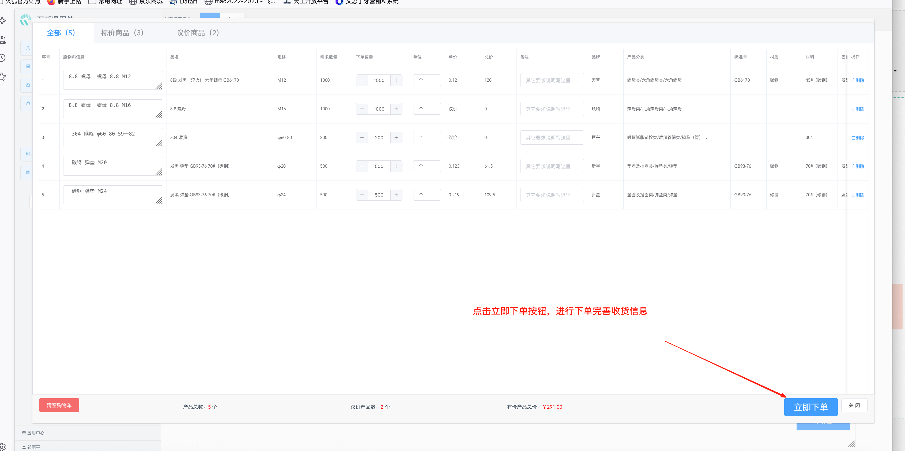The height and width of the screenshot is (451, 905).
Task: Edit the 碳钢 弹垫 M20 material textarea
Action: tap(112, 166)
